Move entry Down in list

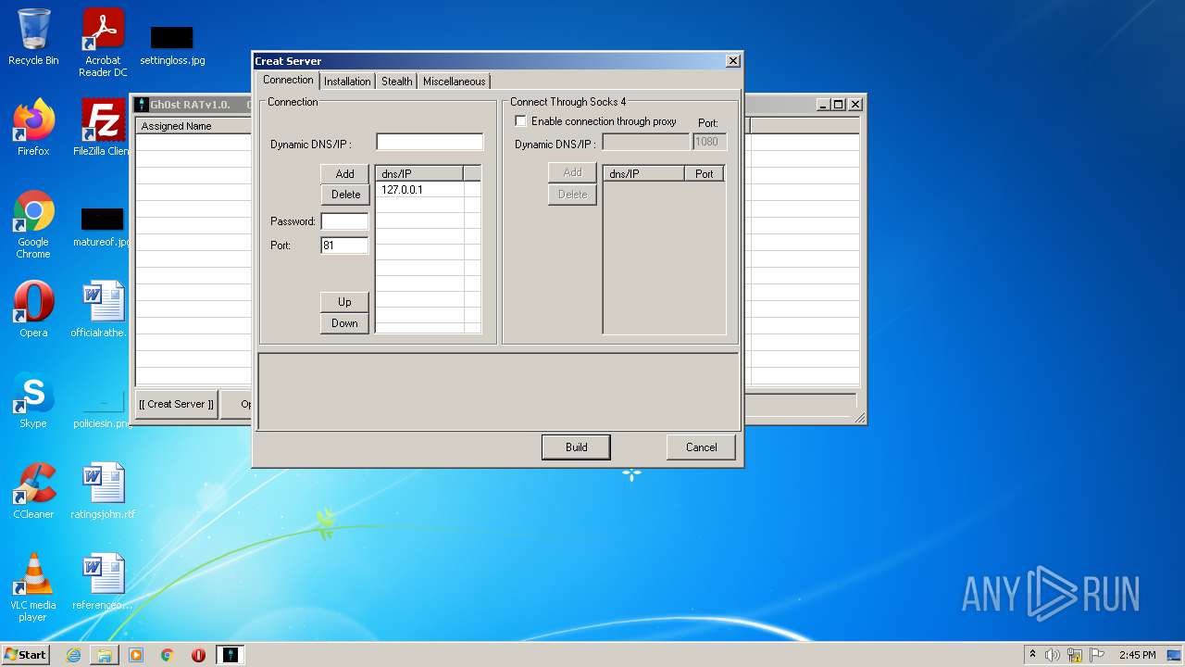pos(344,323)
